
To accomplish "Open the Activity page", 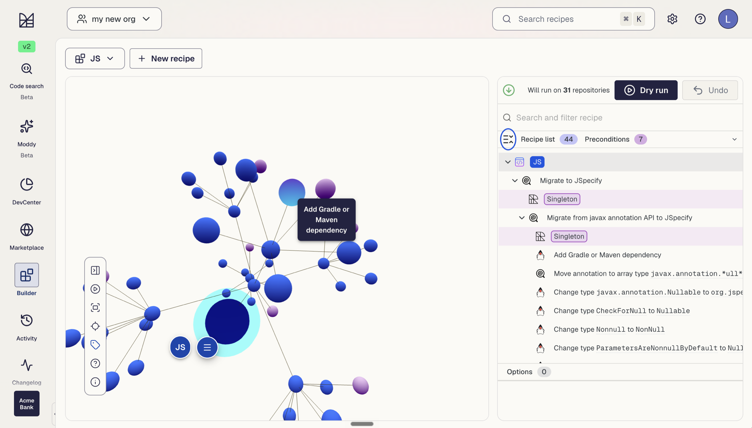I will point(27,327).
